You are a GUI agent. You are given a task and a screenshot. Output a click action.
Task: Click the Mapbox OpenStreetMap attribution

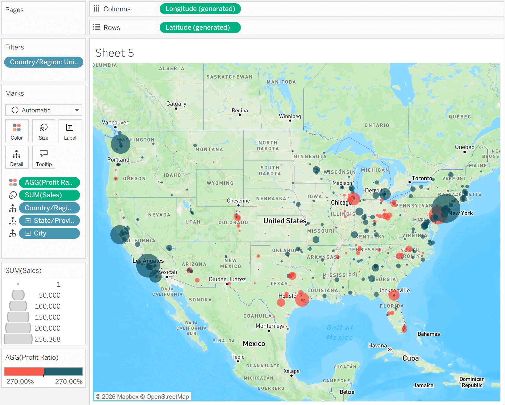[x=142, y=396]
